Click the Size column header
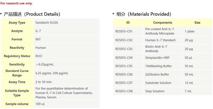The height and width of the screenshot is (109, 213). click(197, 23)
